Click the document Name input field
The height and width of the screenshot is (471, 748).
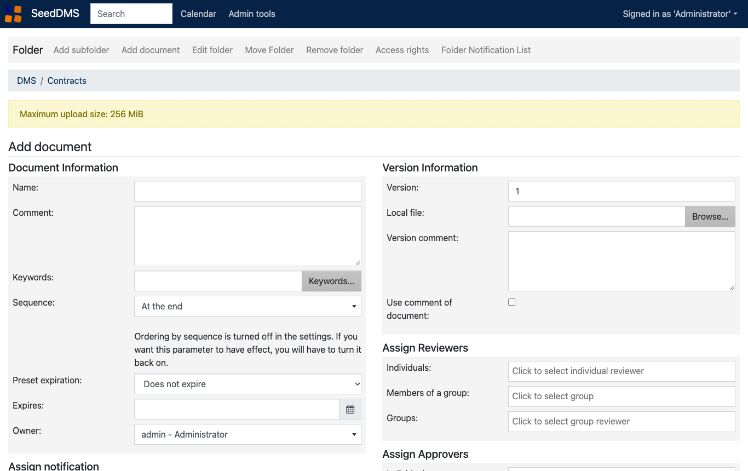tap(248, 191)
